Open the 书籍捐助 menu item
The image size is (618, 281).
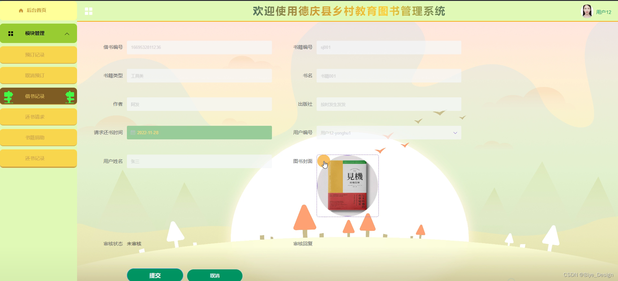[39, 137]
